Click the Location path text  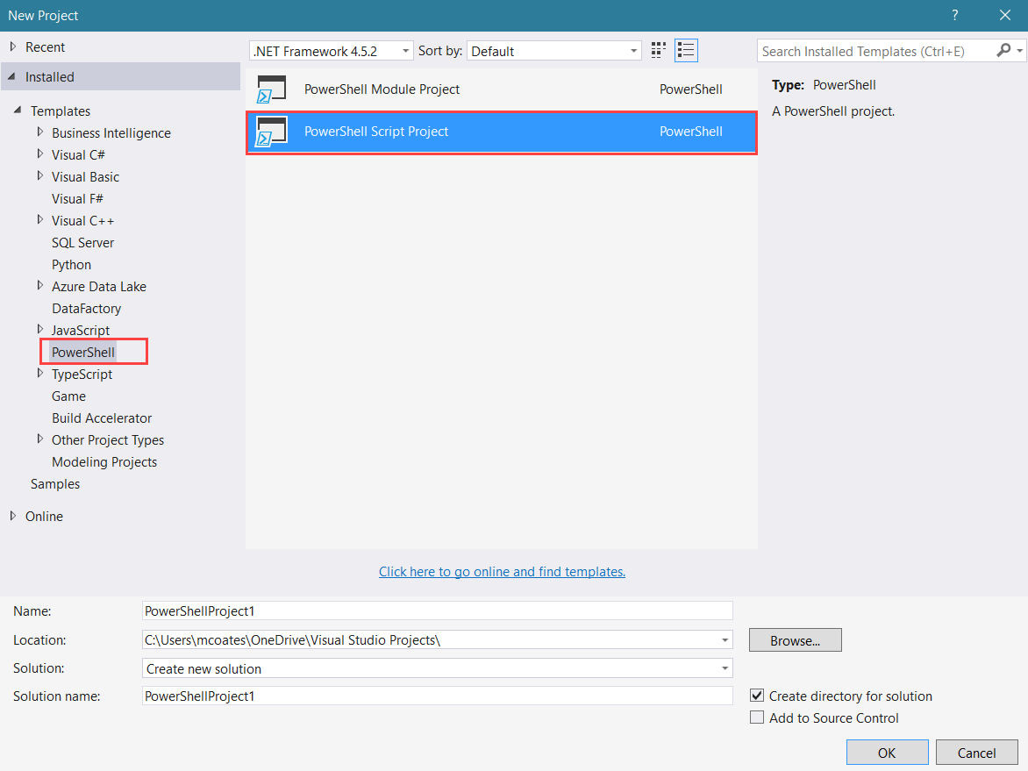click(x=292, y=640)
